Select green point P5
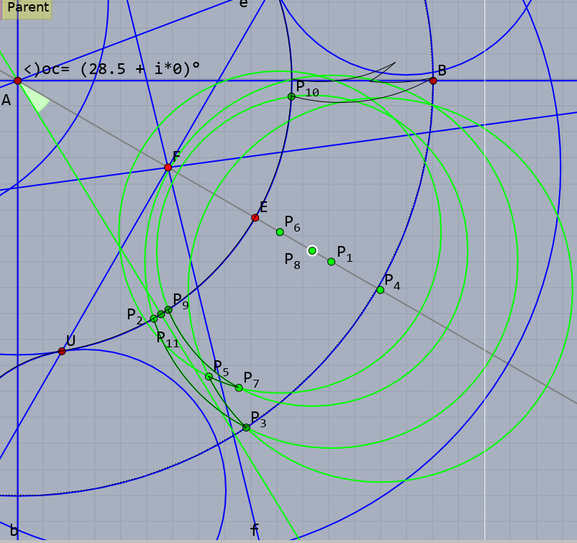Image resolution: width=577 pixels, height=543 pixels. tap(209, 376)
